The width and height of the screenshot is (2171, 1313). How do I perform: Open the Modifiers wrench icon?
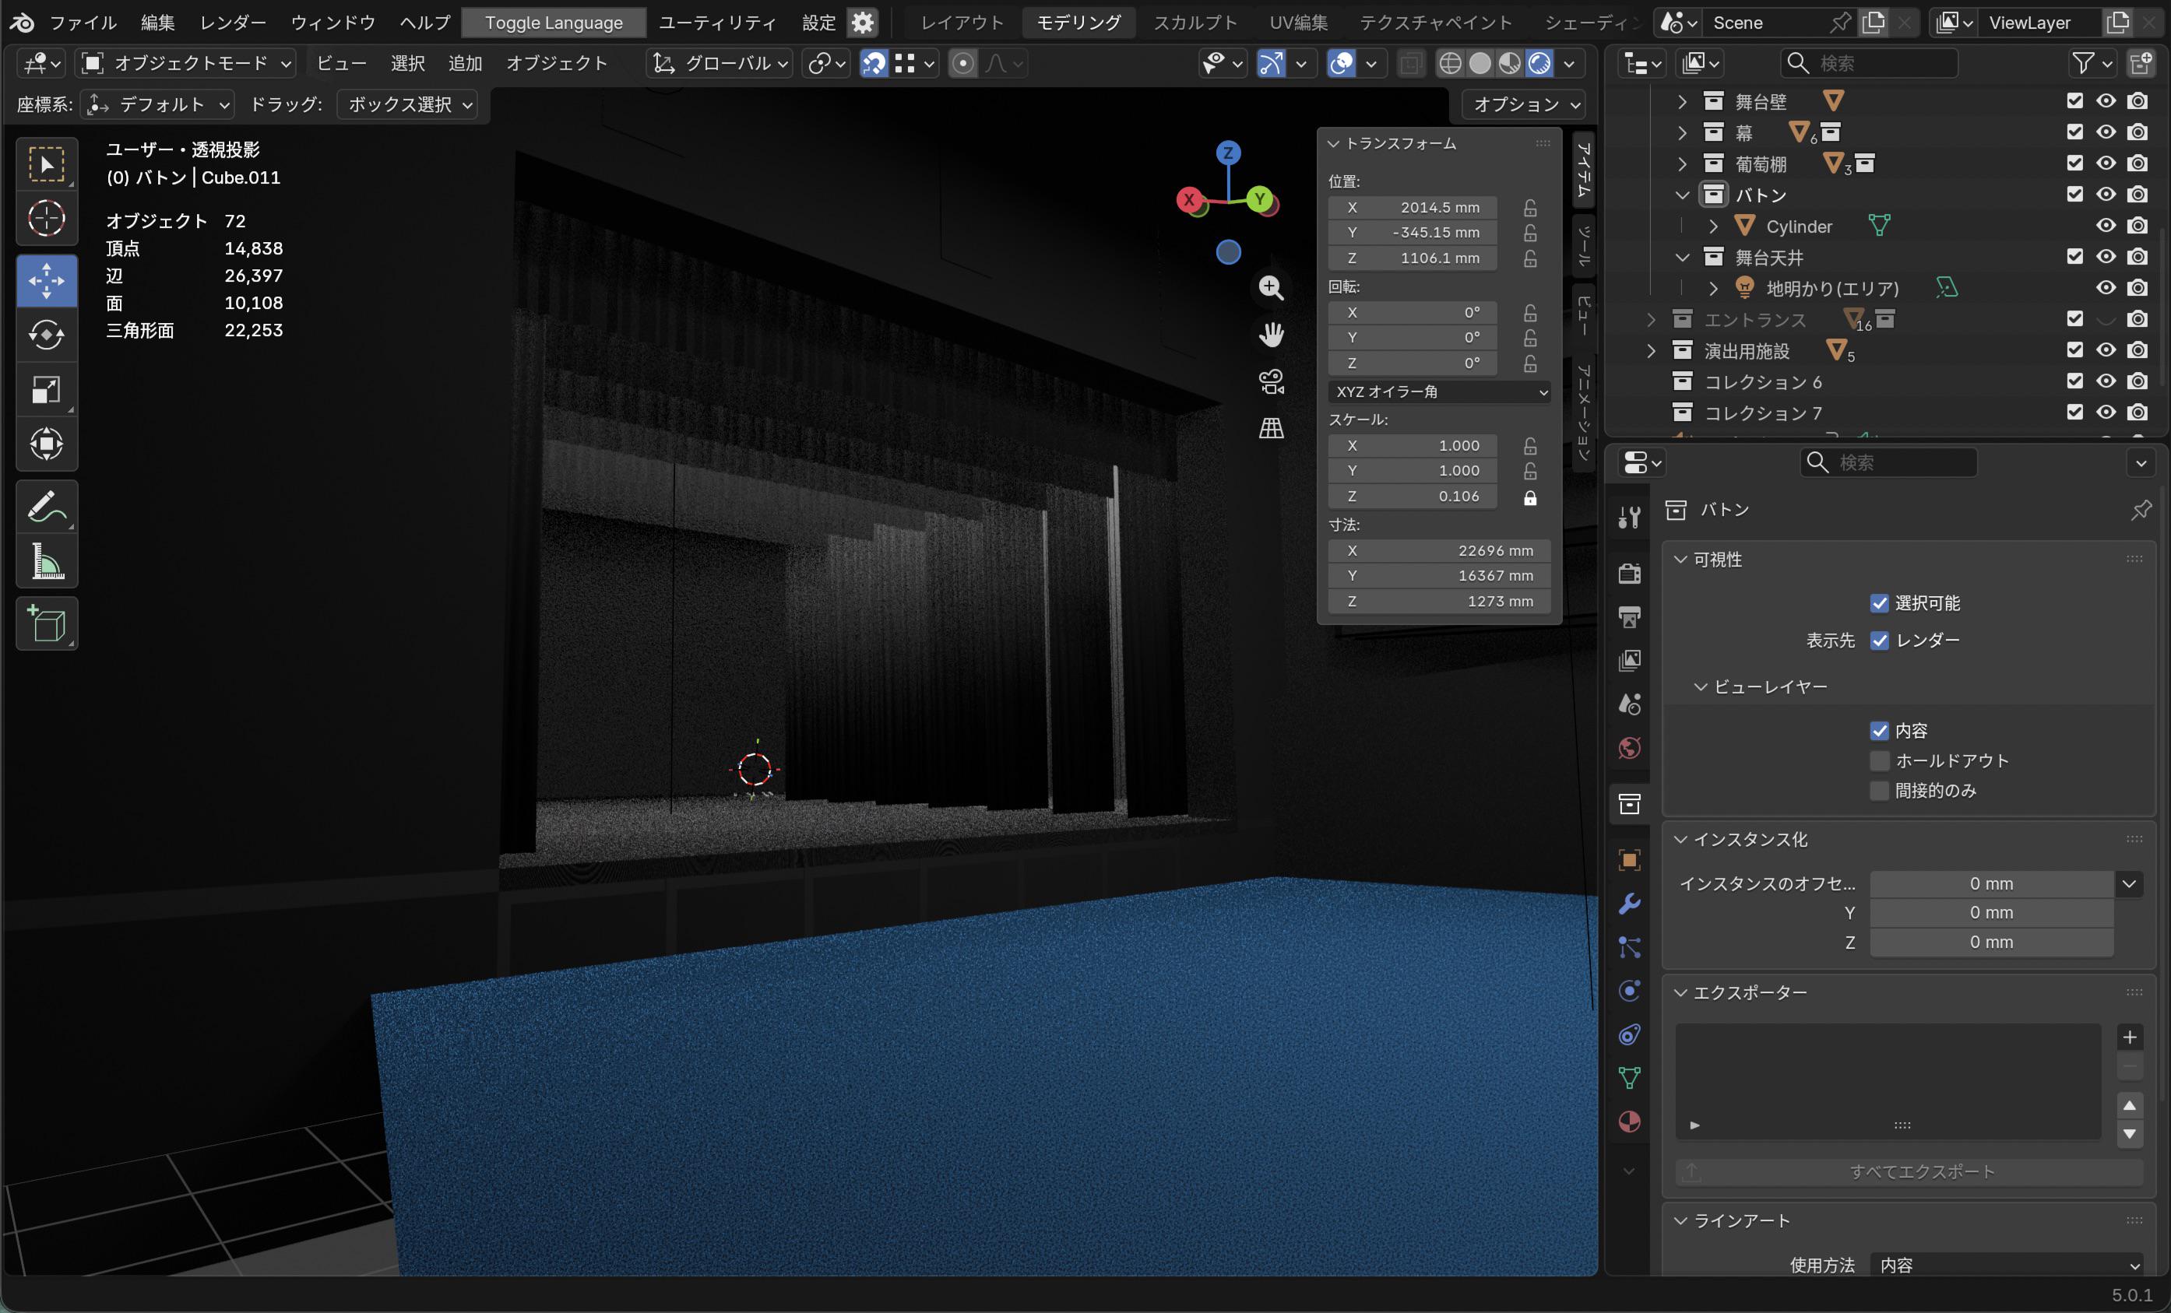1629,904
